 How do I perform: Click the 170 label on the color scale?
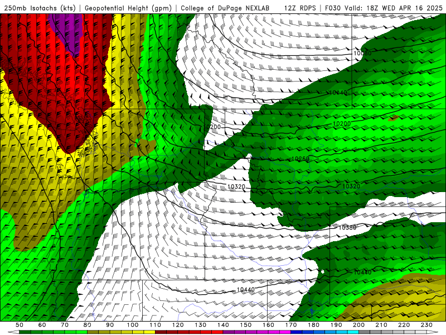[291, 325]
